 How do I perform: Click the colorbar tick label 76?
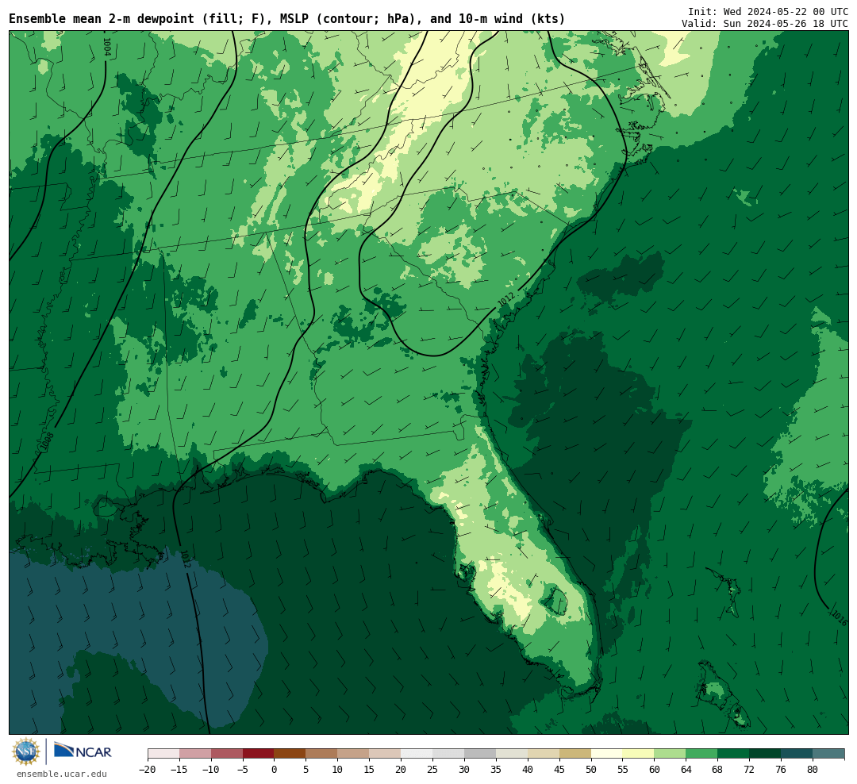click(x=781, y=769)
